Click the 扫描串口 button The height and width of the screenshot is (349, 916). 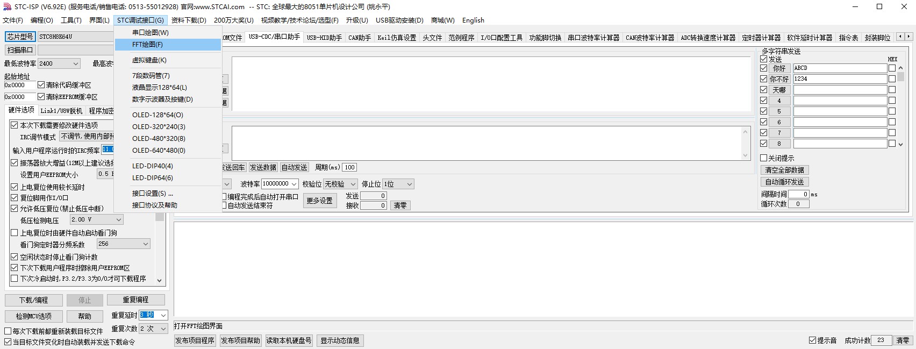tap(20, 50)
